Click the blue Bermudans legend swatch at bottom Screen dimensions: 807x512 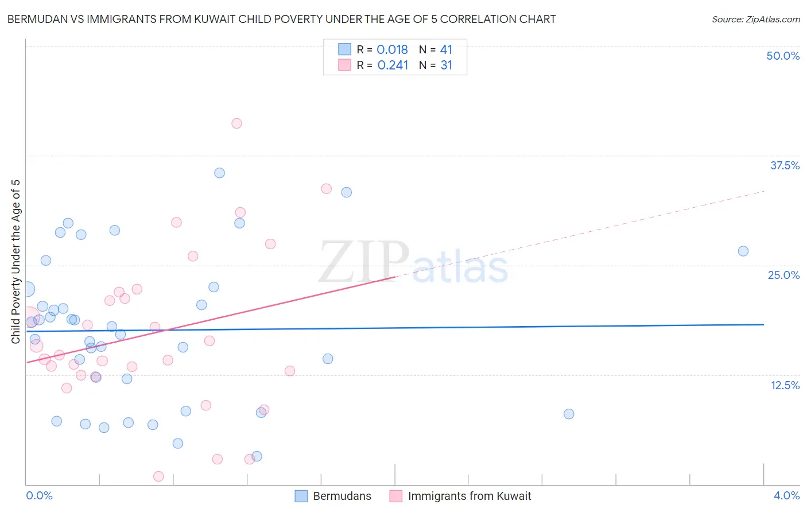coord(301,496)
